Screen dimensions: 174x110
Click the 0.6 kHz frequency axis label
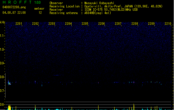point(2,105)
